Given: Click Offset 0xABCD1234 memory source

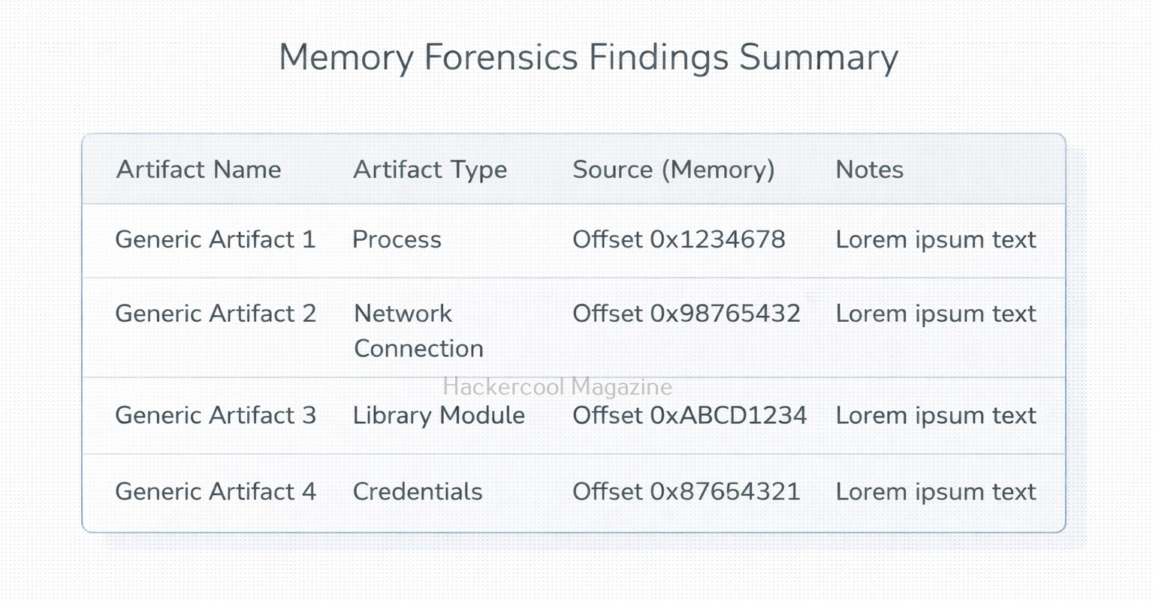Looking at the screenshot, I should point(689,416).
